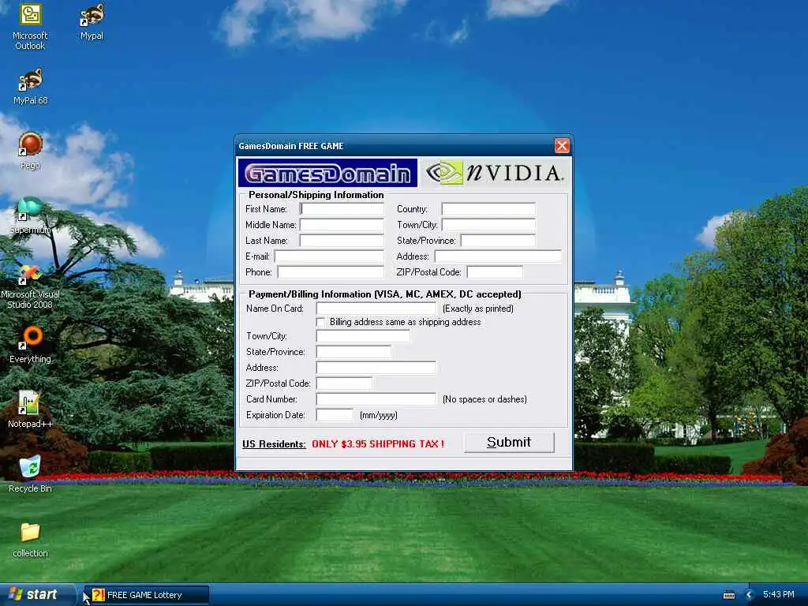This screenshot has height=606, width=808.
Task: Select Microsoft Visual Studio 2008 desktop icon
Action: pyautogui.click(x=31, y=286)
